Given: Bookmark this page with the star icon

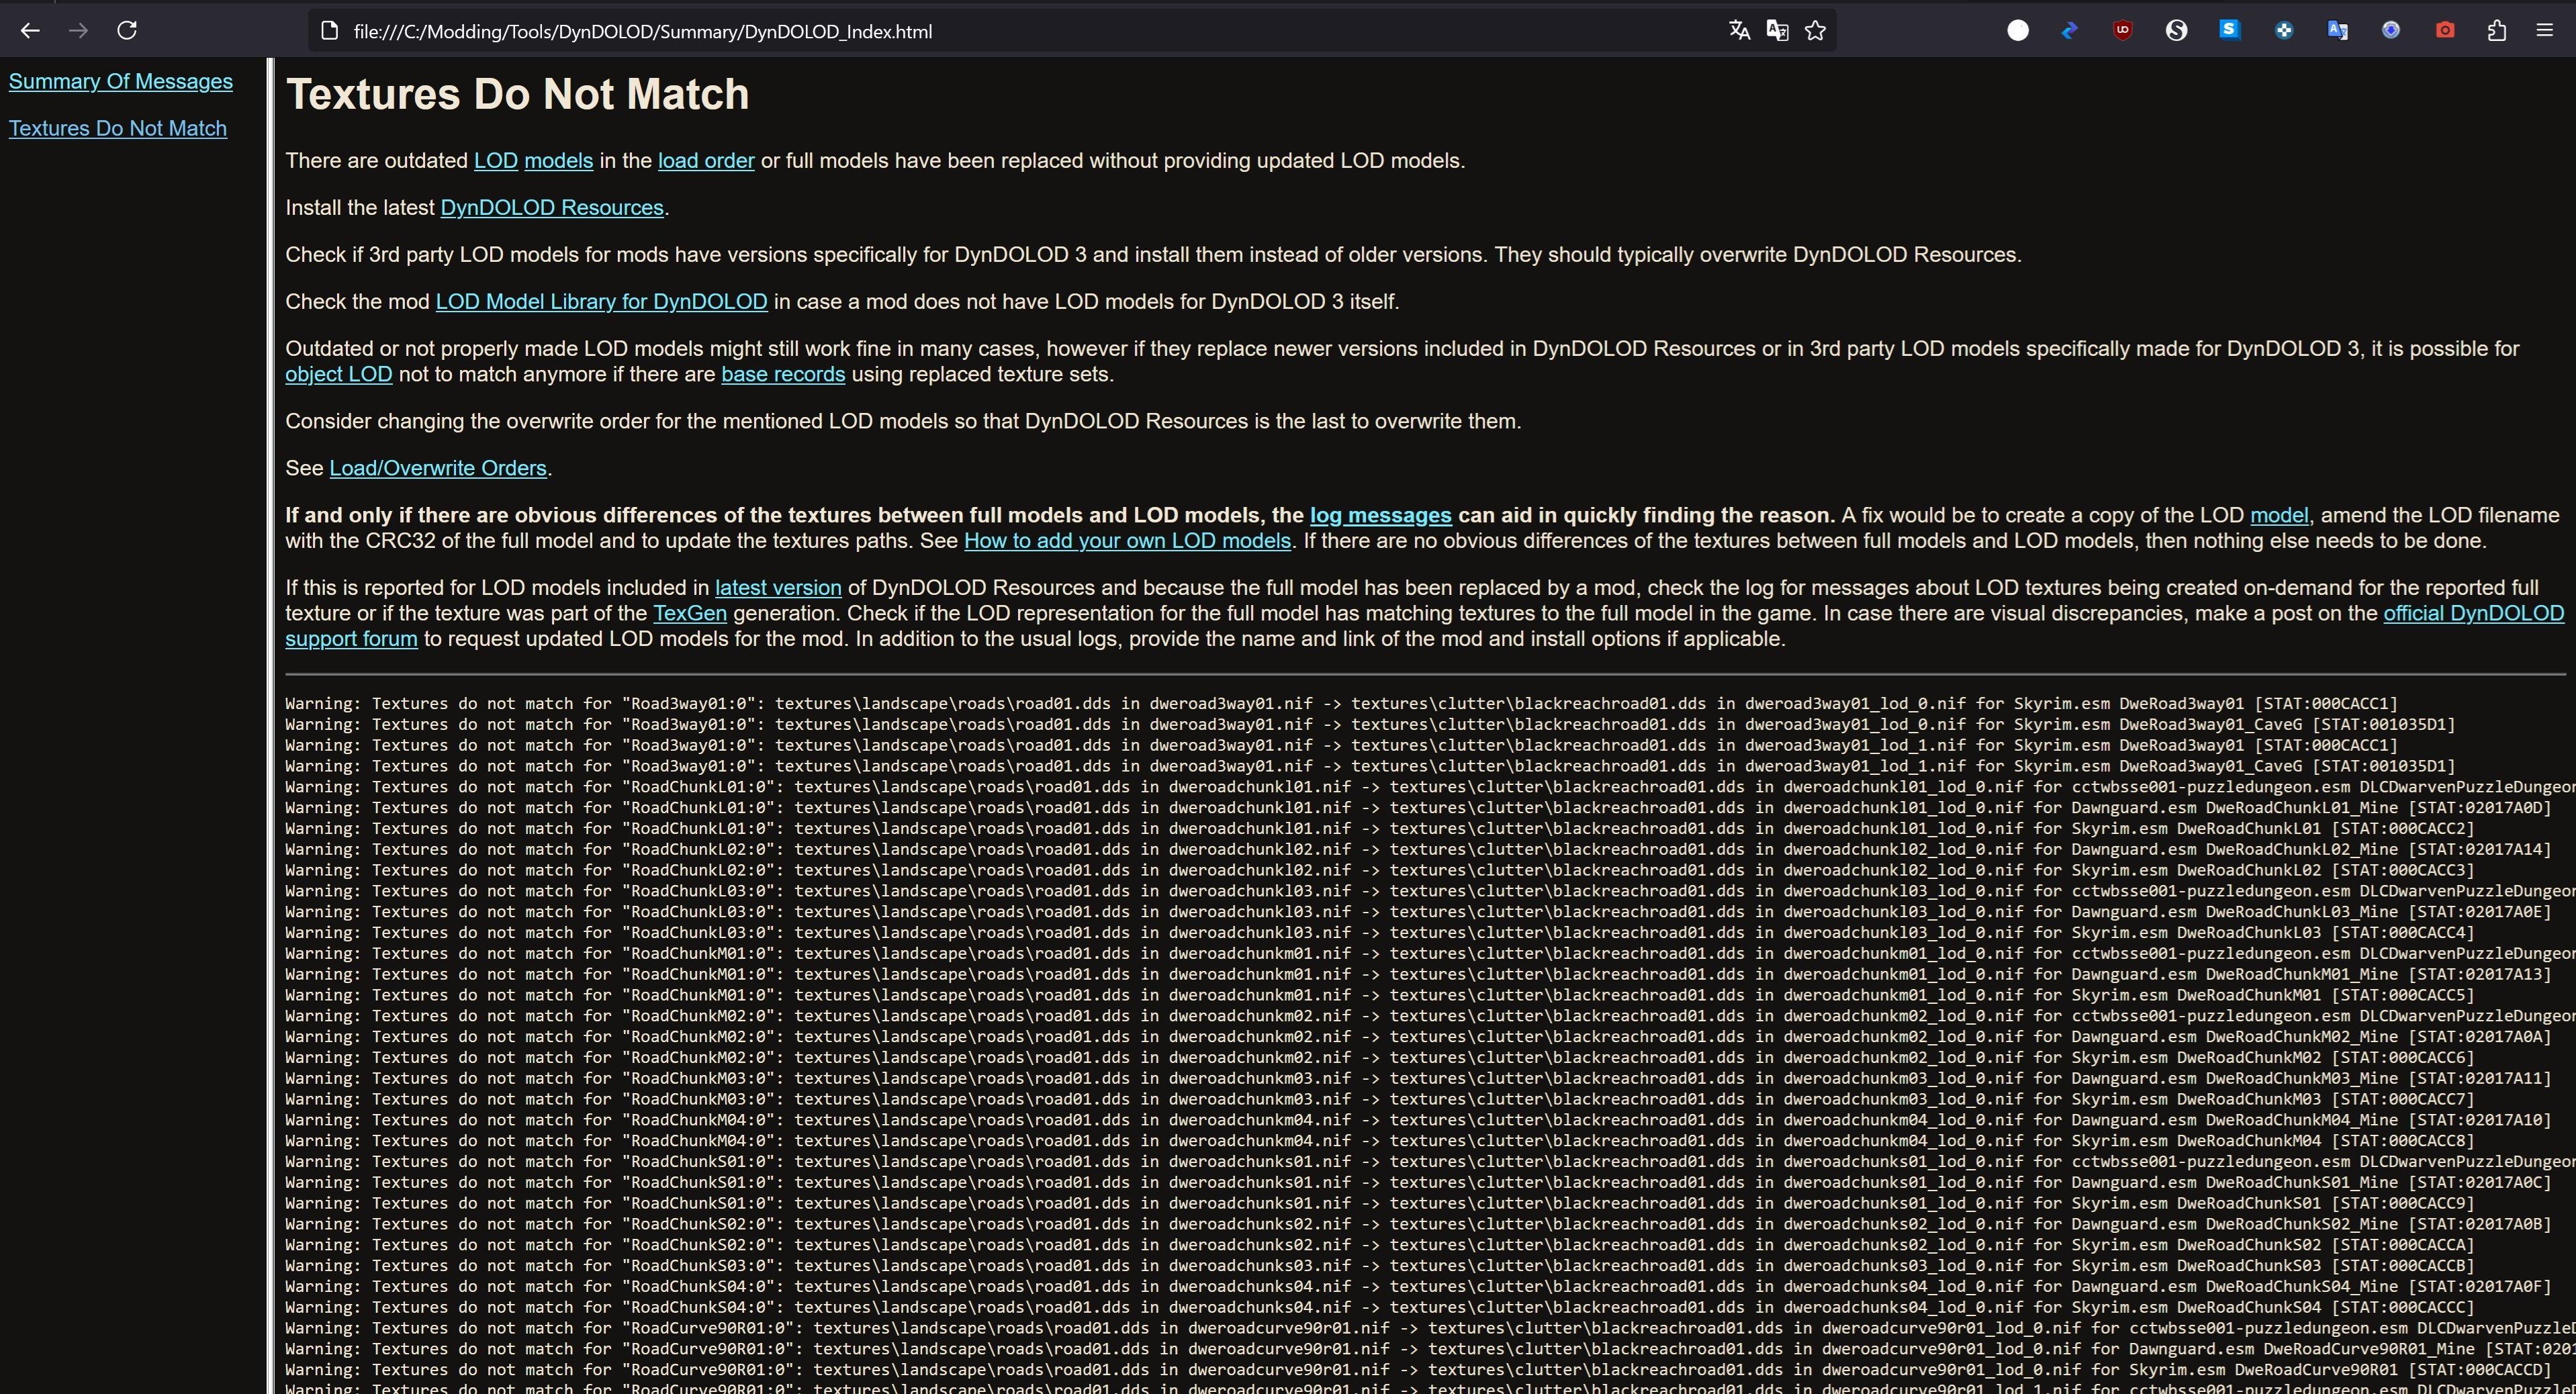Looking at the screenshot, I should point(1815,31).
